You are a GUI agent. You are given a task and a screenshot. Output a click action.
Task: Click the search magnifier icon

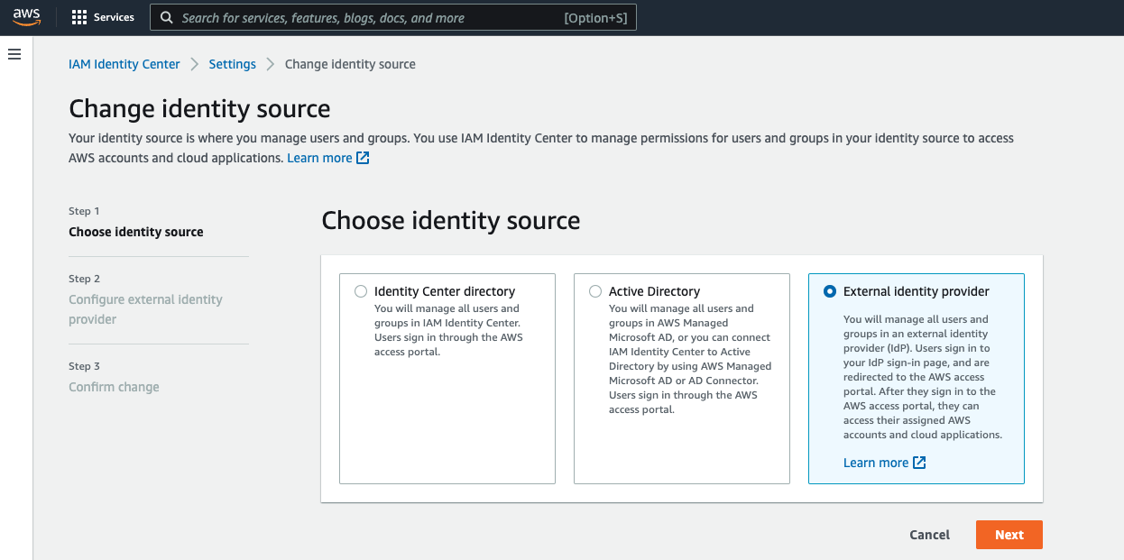tap(166, 18)
